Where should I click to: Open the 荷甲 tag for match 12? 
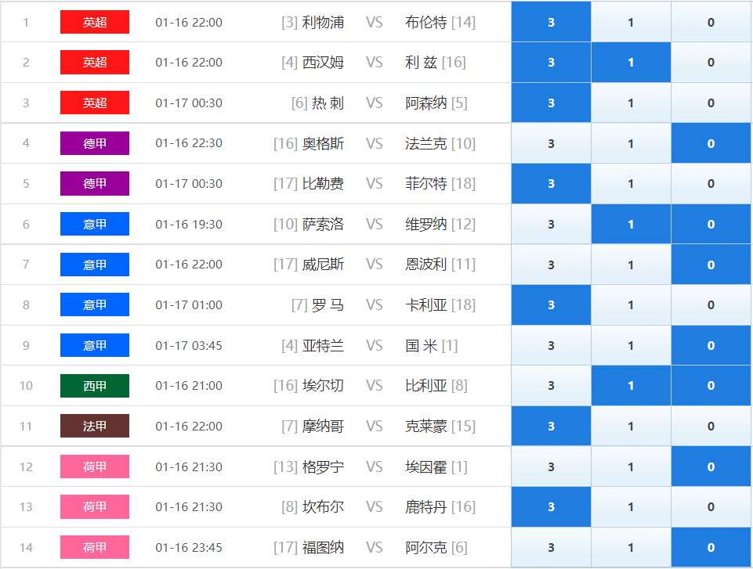[x=95, y=466]
